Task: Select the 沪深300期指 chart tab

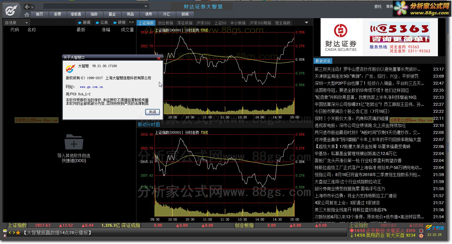Action: point(260,23)
